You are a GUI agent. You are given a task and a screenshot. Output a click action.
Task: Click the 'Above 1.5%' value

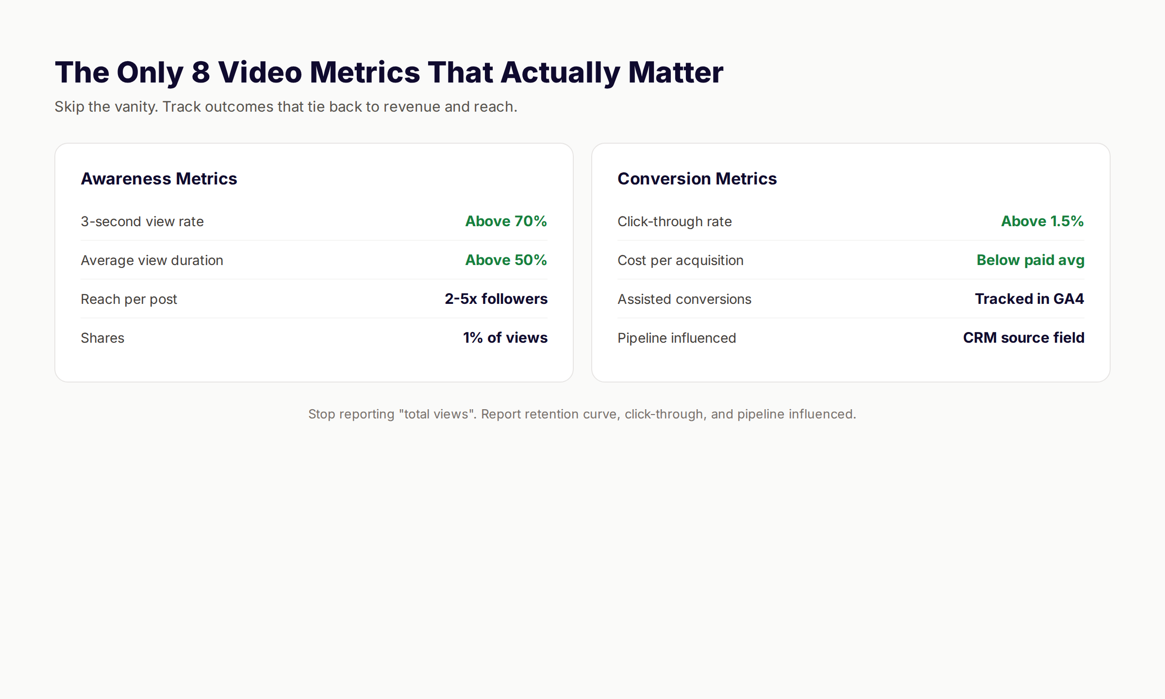click(1042, 221)
